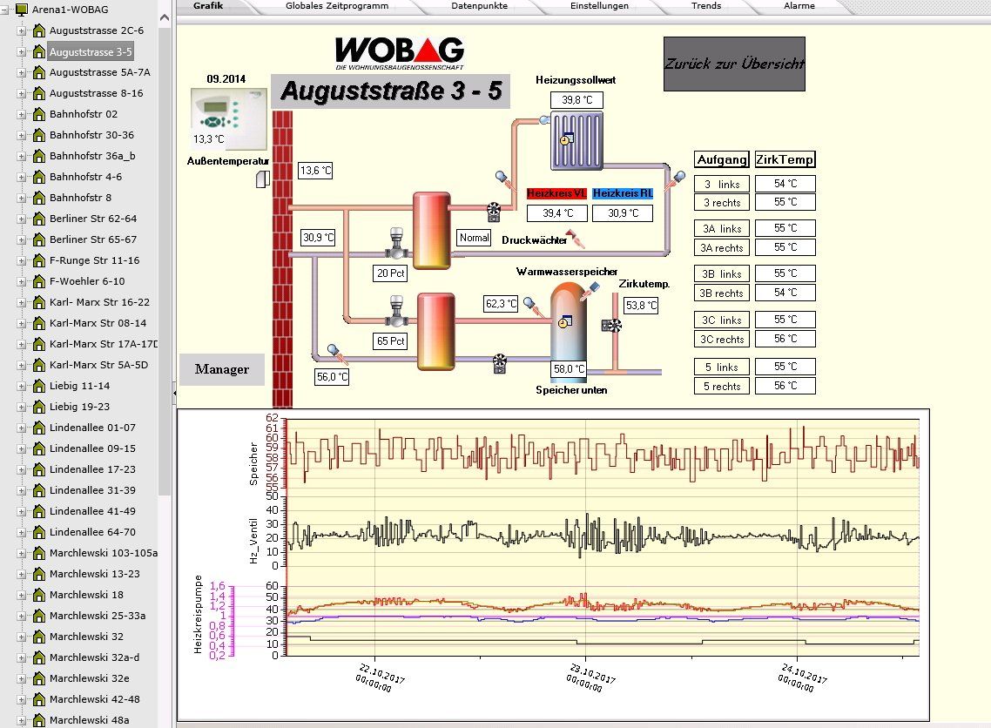Click the Heizkreis RL sensor icon
The height and width of the screenshot is (728, 991).
coord(677,179)
